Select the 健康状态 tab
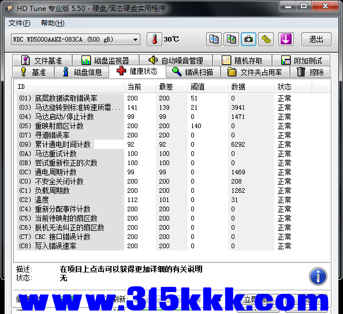Viewport: 343px width, 314px height. point(137,71)
